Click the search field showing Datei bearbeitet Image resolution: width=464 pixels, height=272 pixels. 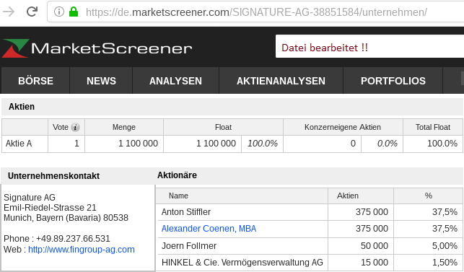369,46
